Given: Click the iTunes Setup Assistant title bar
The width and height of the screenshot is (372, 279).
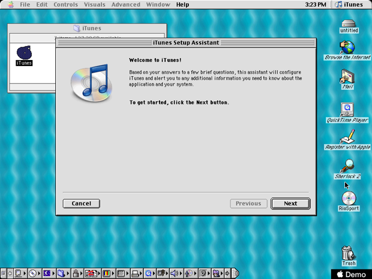Looking at the screenshot, I should point(186,43).
